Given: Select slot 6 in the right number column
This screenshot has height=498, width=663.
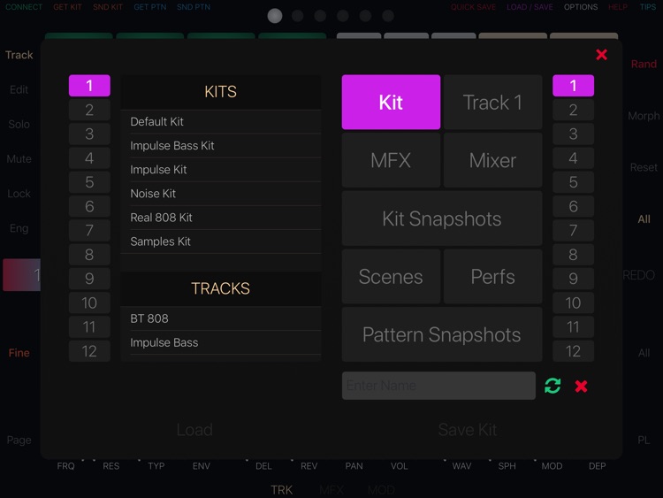Looking at the screenshot, I should click(x=573, y=206).
